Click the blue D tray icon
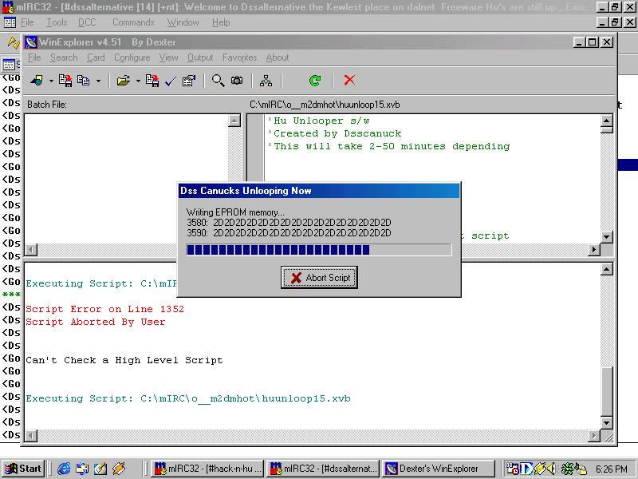638x479 pixels. click(x=526, y=469)
